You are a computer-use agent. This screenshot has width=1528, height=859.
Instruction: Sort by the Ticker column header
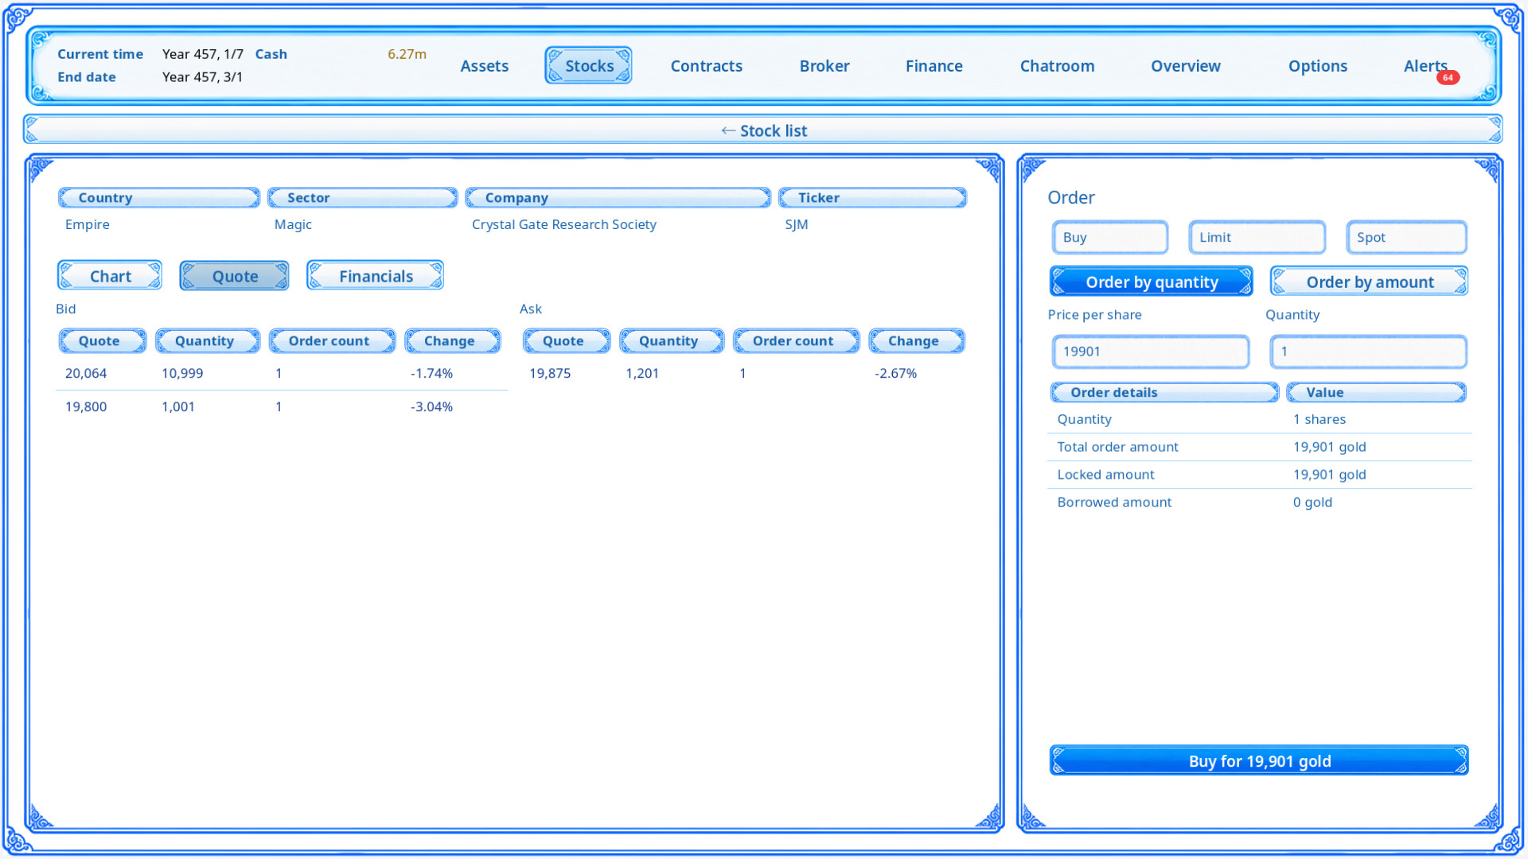(872, 197)
